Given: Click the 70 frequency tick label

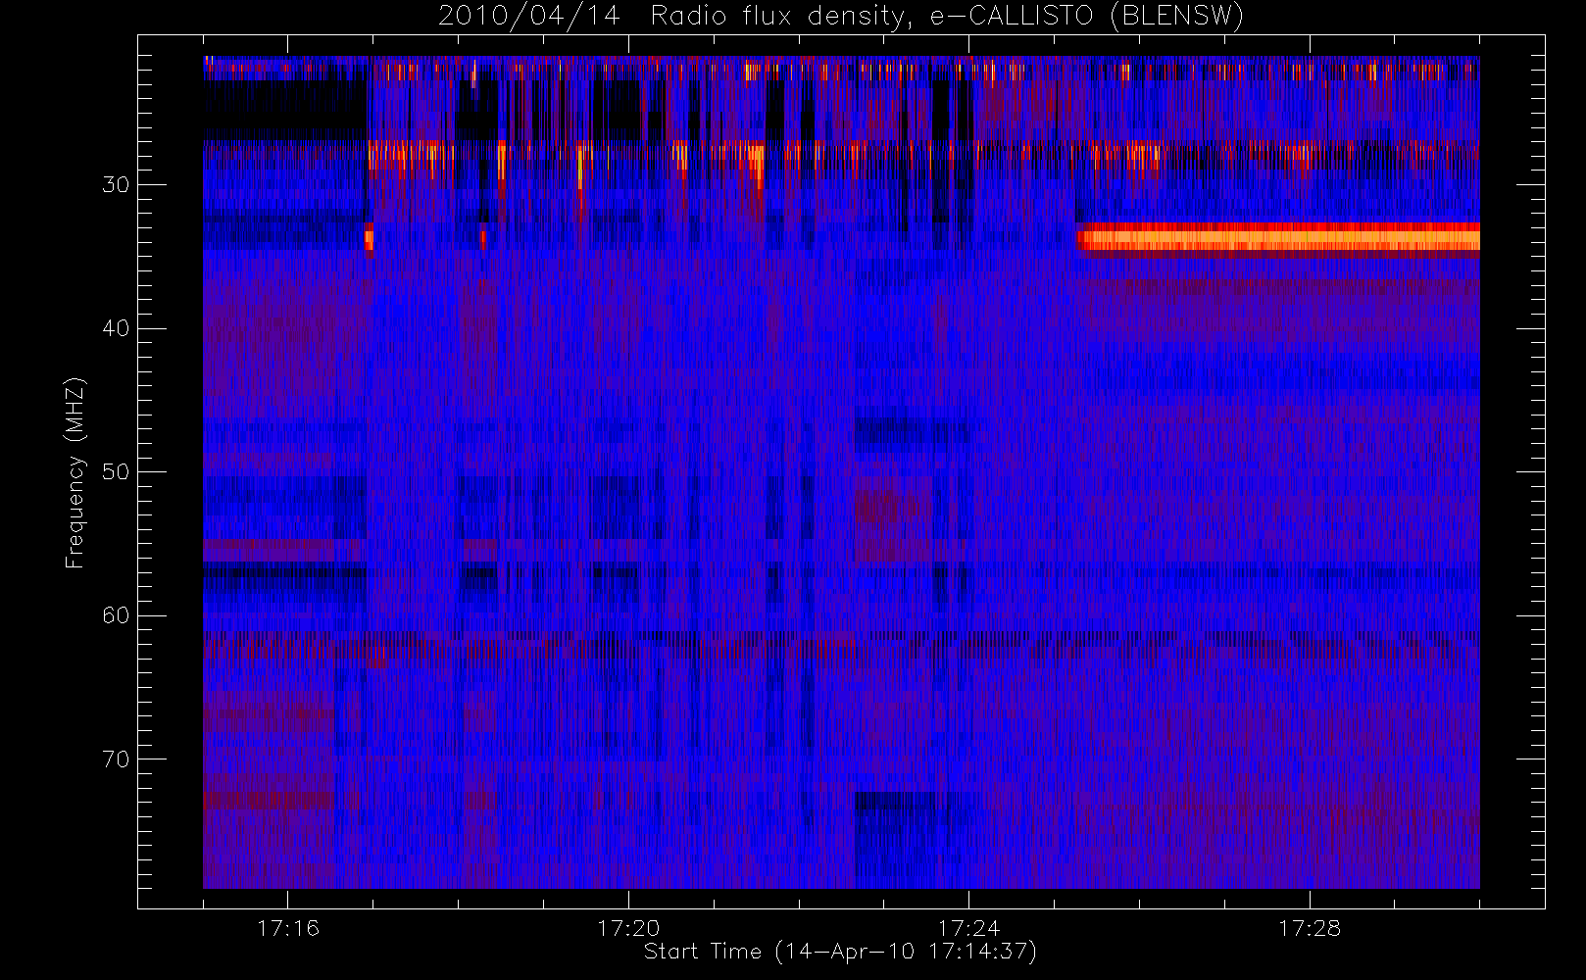Looking at the screenshot, I should point(116,759).
